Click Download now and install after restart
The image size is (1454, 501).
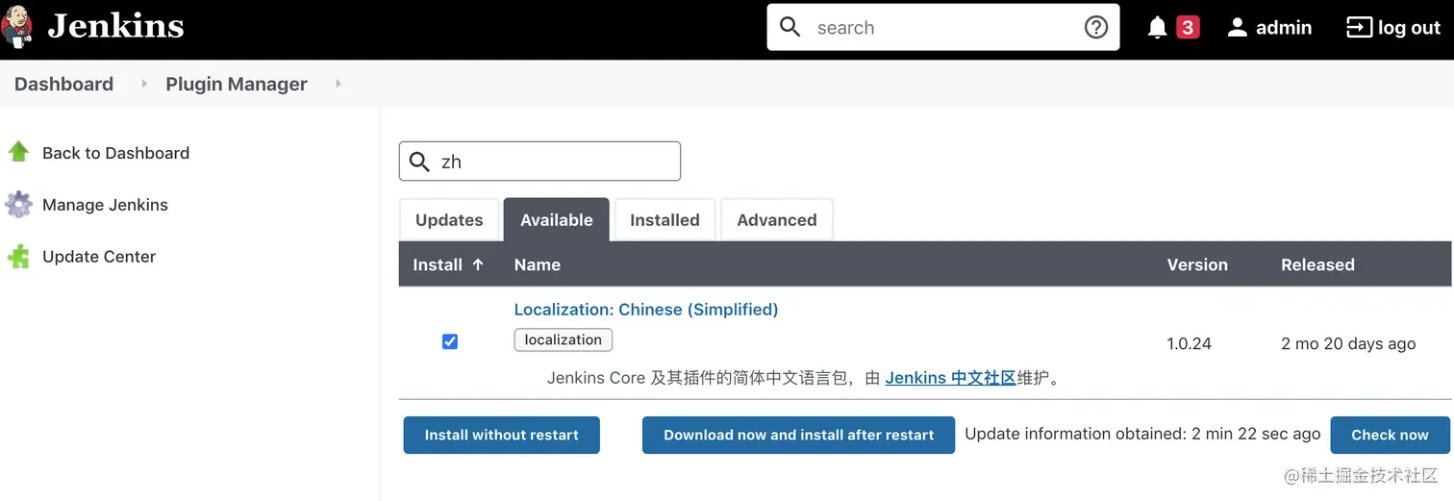coord(798,435)
